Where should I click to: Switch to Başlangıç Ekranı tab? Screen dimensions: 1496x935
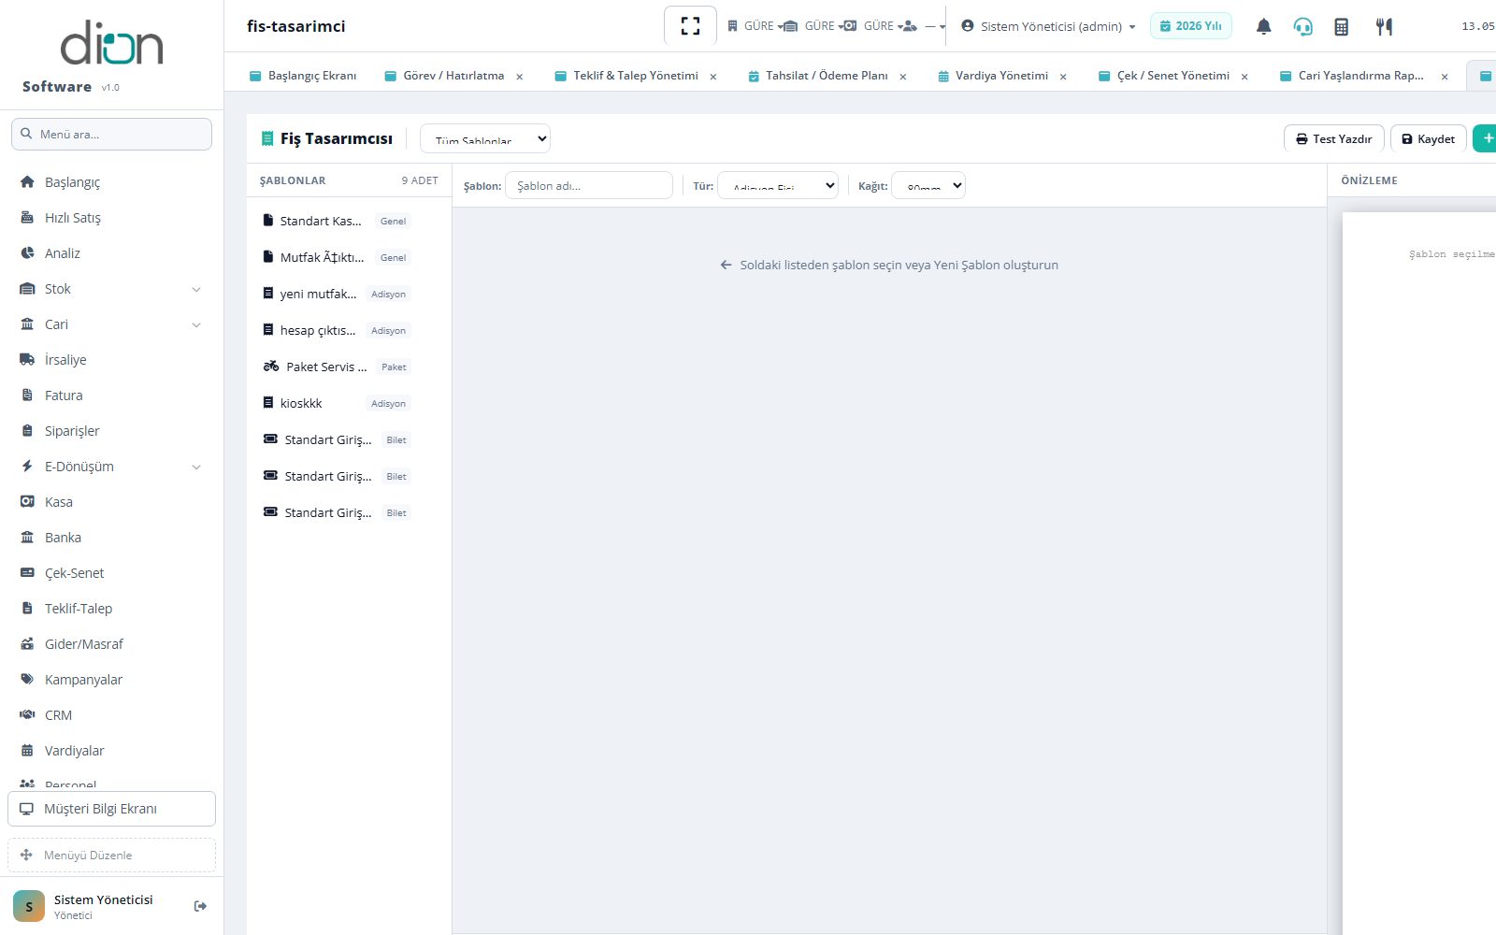(302, 76)
